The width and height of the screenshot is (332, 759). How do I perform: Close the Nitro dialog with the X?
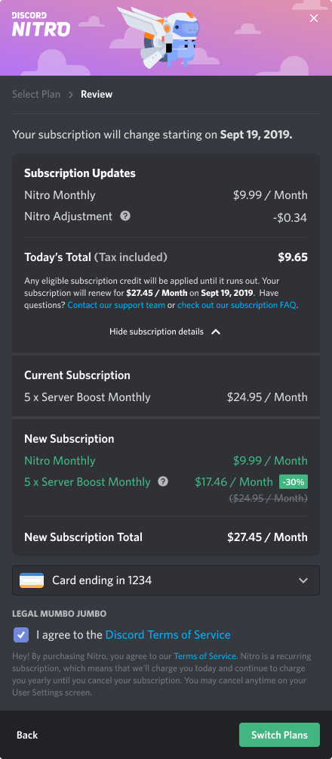[314, 18]
